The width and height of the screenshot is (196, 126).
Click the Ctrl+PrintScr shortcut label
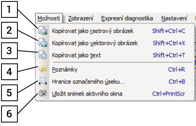pos(169,94)
